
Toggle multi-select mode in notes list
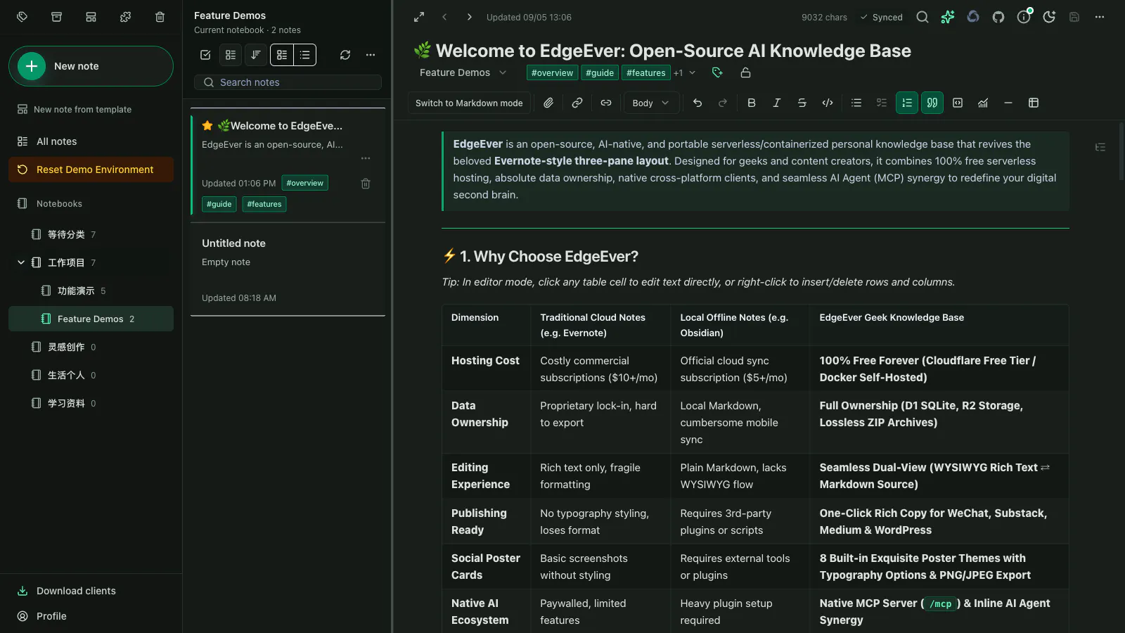point(205,55)
